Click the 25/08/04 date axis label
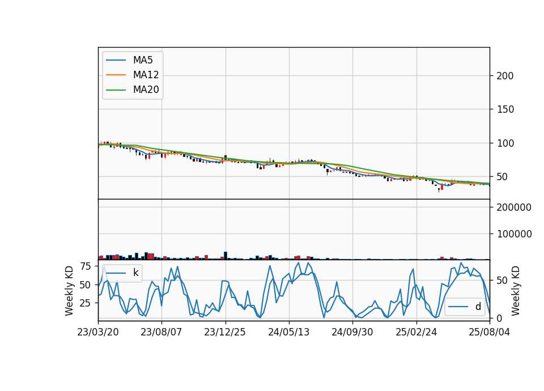 click(x=489, y=332)
